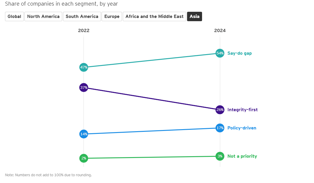
Task: Switch to the Global tab
Action: click(x=14, y=16)
